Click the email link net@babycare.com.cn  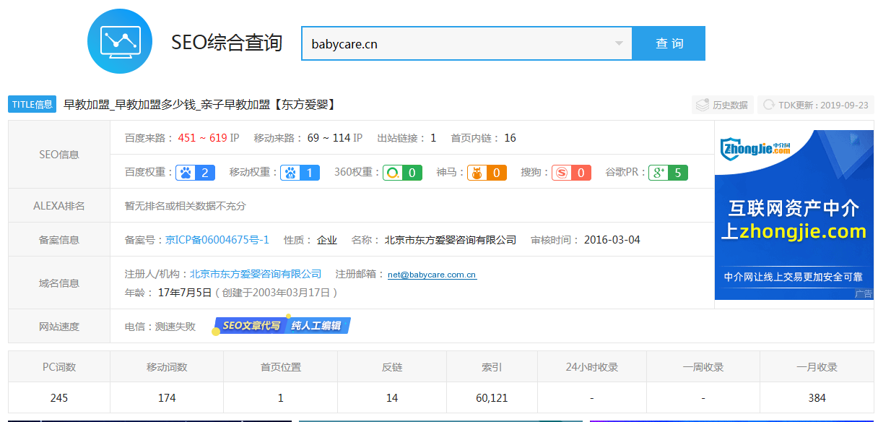431,274
